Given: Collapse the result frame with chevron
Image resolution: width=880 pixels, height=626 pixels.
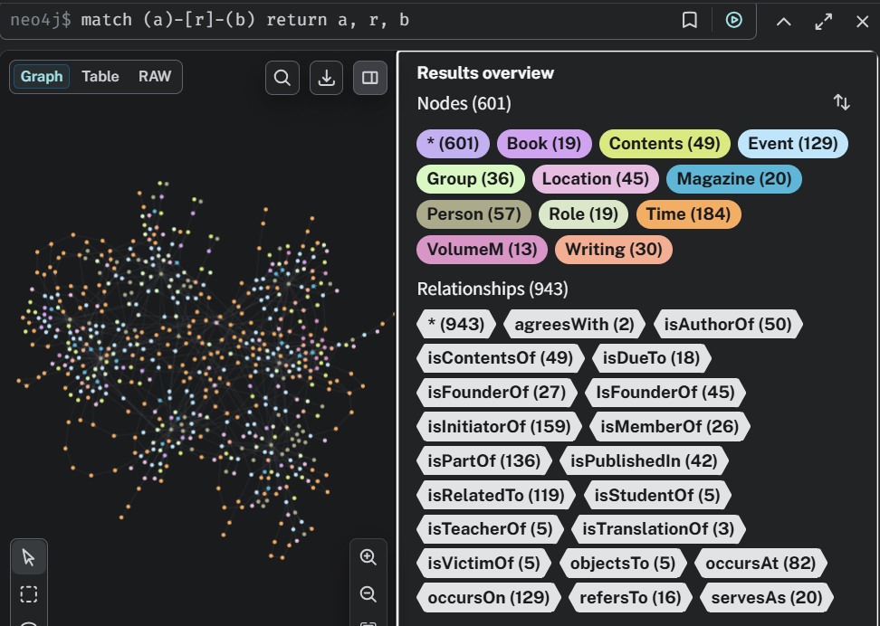Looking at the screenshot, I should pyautogui.click(x=784, y=21).
